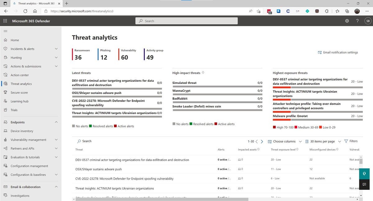The width and height of the screenshot is (373, 201).
Task: Go to next page arrow of results
Action: click(262, 141)
